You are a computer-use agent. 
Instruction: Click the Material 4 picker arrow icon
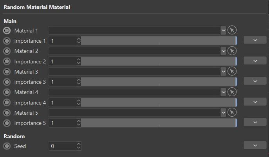coord(232,92)
